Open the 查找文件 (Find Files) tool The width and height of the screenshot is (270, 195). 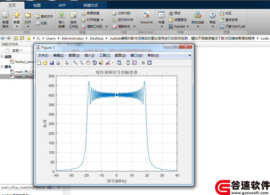(44, 16)
